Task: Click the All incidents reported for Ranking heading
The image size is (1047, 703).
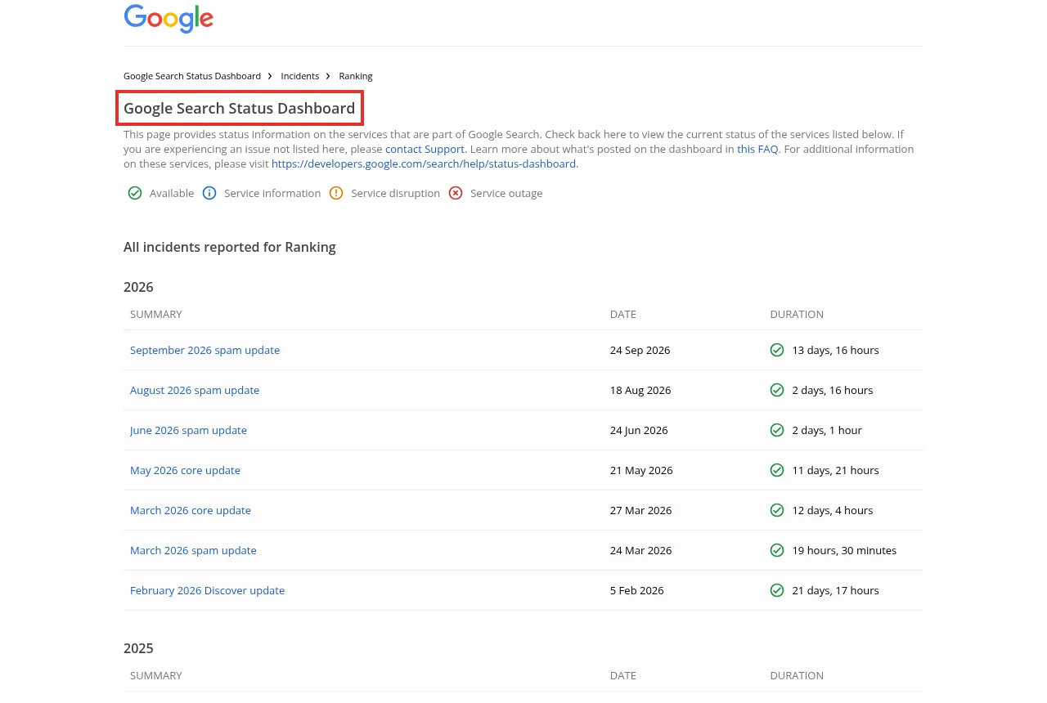Action: [230, 247]
